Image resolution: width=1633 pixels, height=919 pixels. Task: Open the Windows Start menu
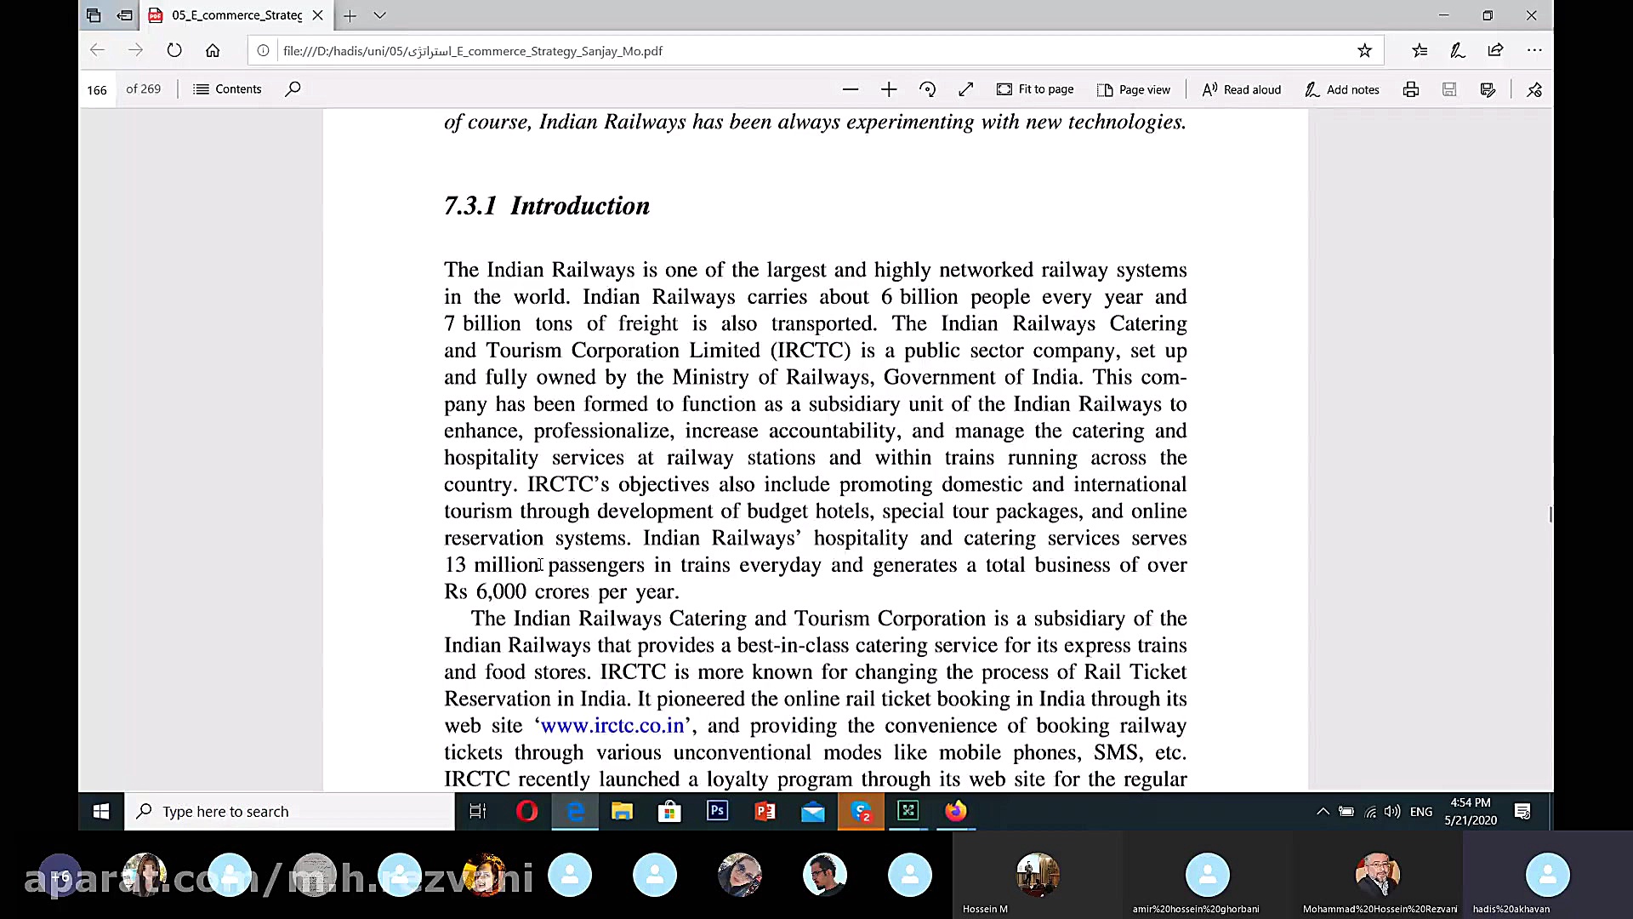(x=101, y=812)
